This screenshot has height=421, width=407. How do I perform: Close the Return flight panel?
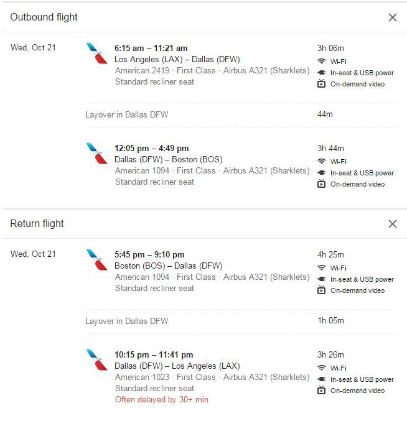(x=392, y=224)
